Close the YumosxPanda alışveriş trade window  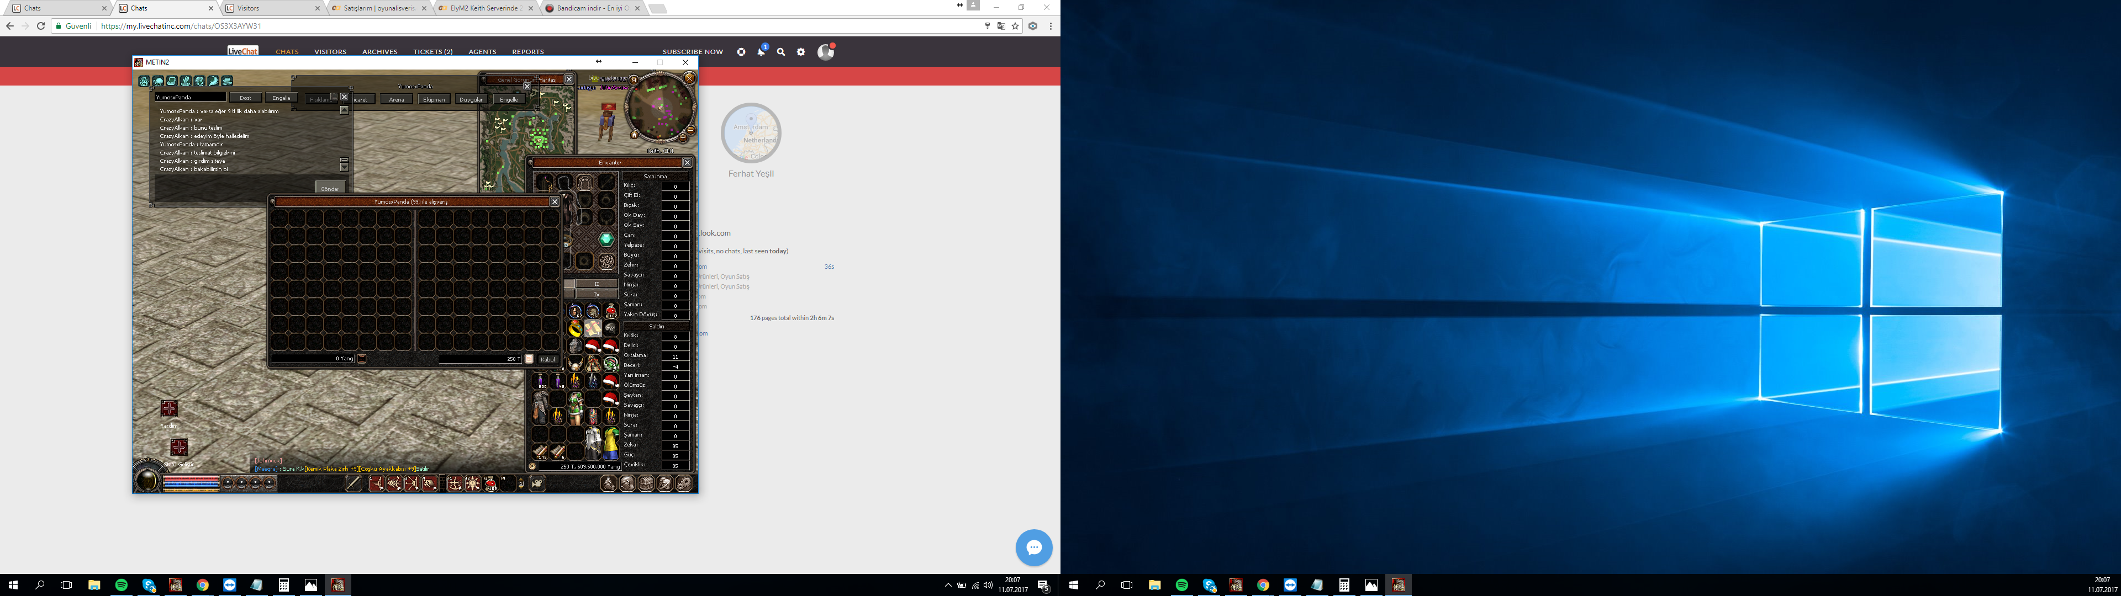[x=554, y=201]
